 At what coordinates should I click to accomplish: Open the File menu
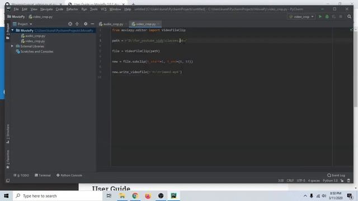16,9
